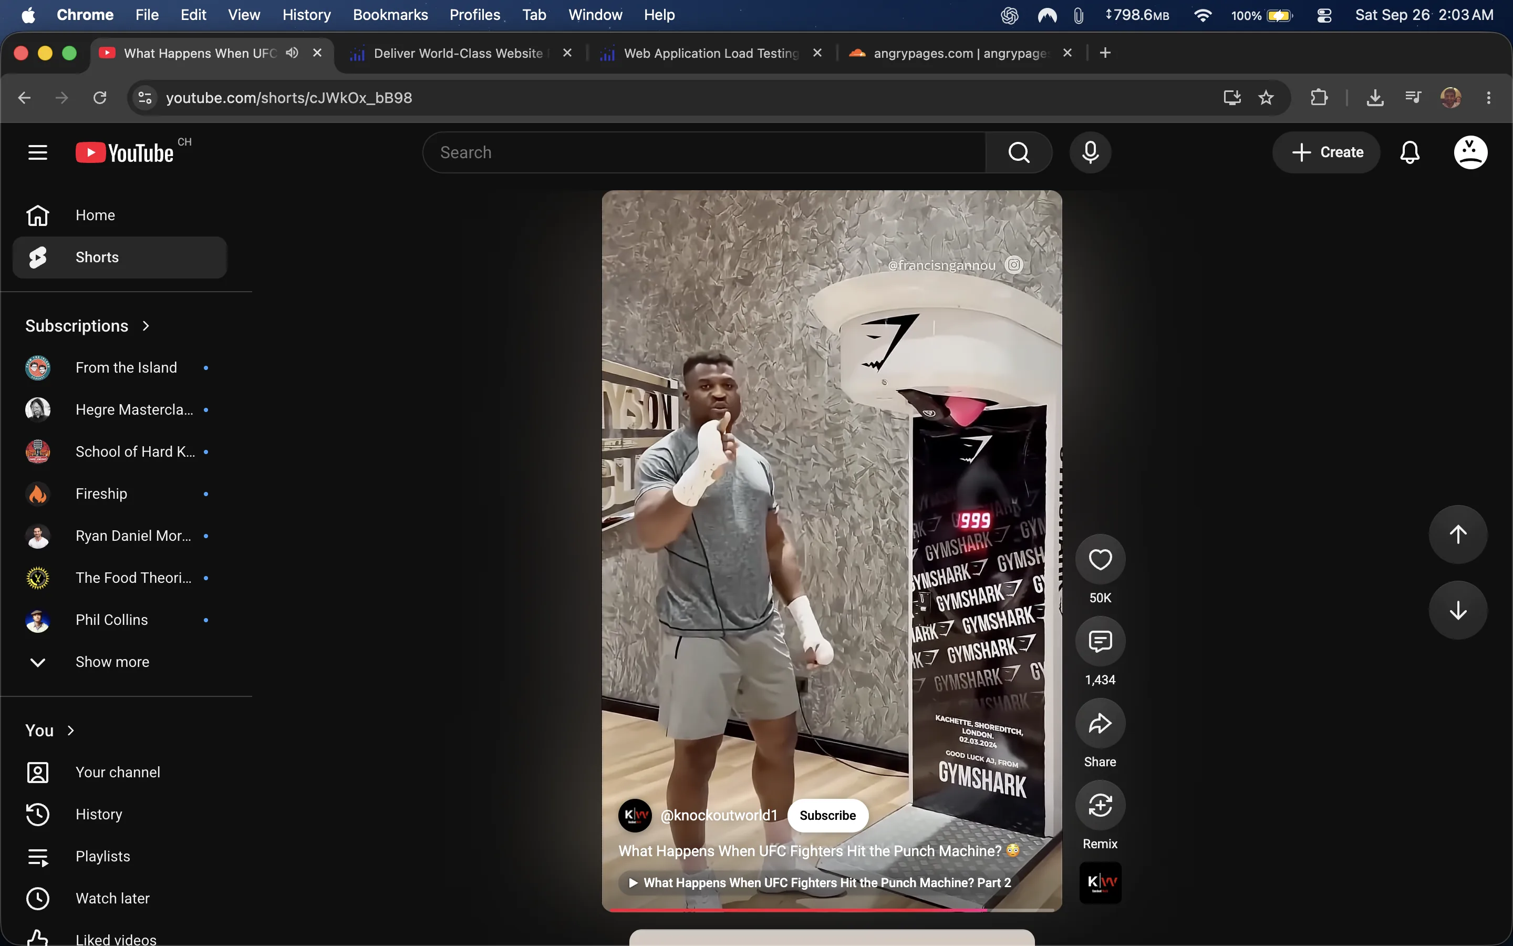Open Watch later list
Viewport: 1513px width, 946px height.
pyautogui.click(x=120, y=899)
